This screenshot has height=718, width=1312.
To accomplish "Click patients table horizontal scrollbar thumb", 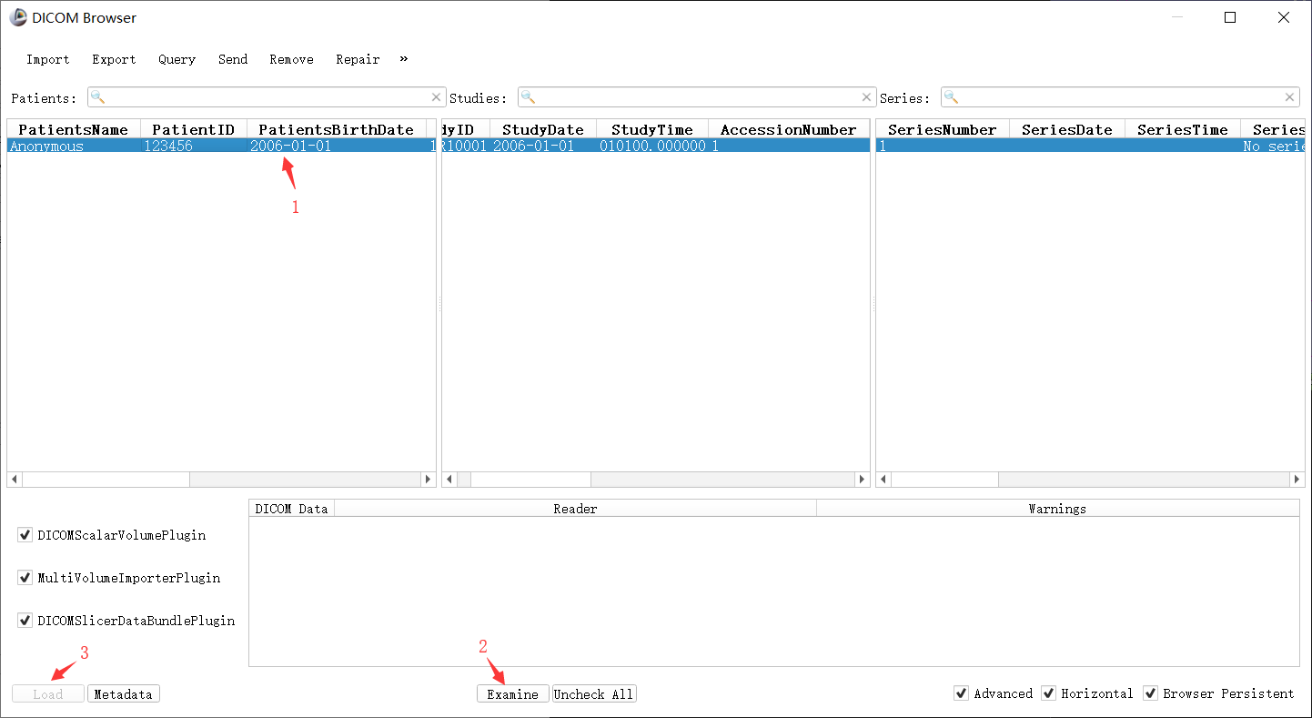I will (106, 480).
